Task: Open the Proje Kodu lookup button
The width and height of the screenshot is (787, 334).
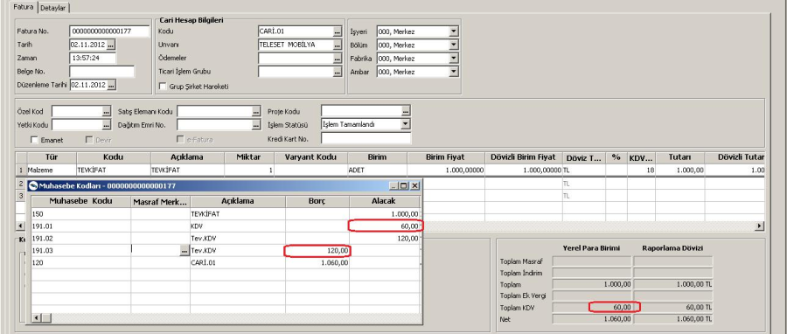Action: (x=406, y=111)
